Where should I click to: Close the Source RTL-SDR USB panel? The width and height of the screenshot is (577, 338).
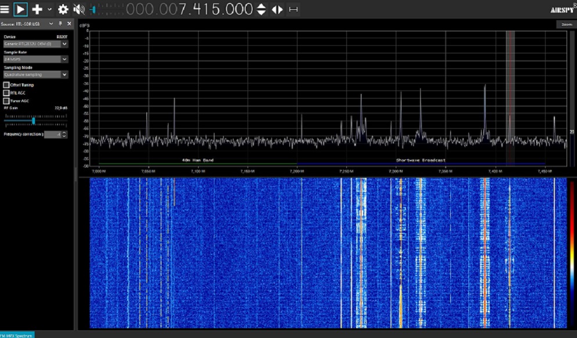(70, 24)
